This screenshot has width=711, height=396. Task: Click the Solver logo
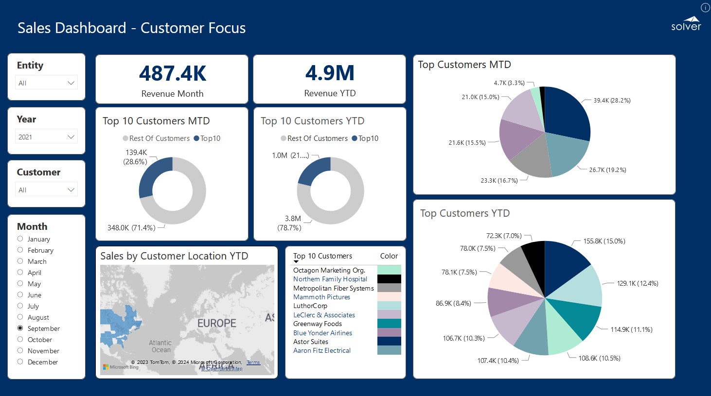(686, 24)
